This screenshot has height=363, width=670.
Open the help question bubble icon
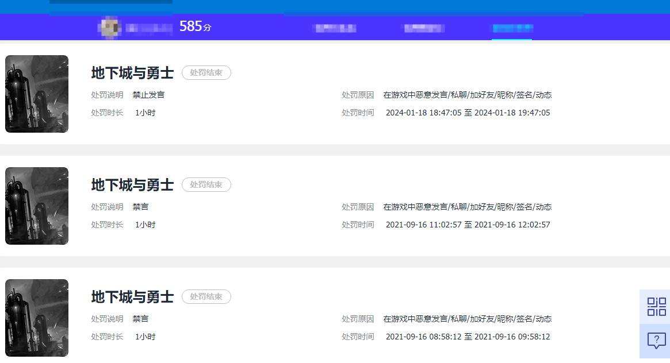656,341
